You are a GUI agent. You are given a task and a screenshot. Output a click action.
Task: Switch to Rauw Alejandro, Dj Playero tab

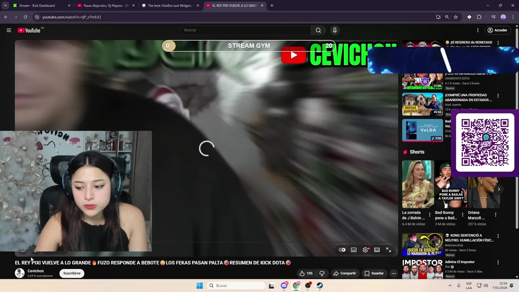106,6
